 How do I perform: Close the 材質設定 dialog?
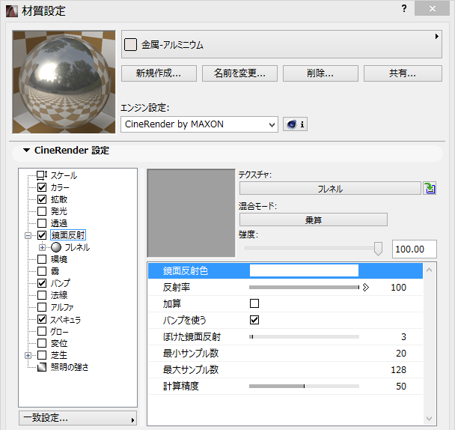432,9
